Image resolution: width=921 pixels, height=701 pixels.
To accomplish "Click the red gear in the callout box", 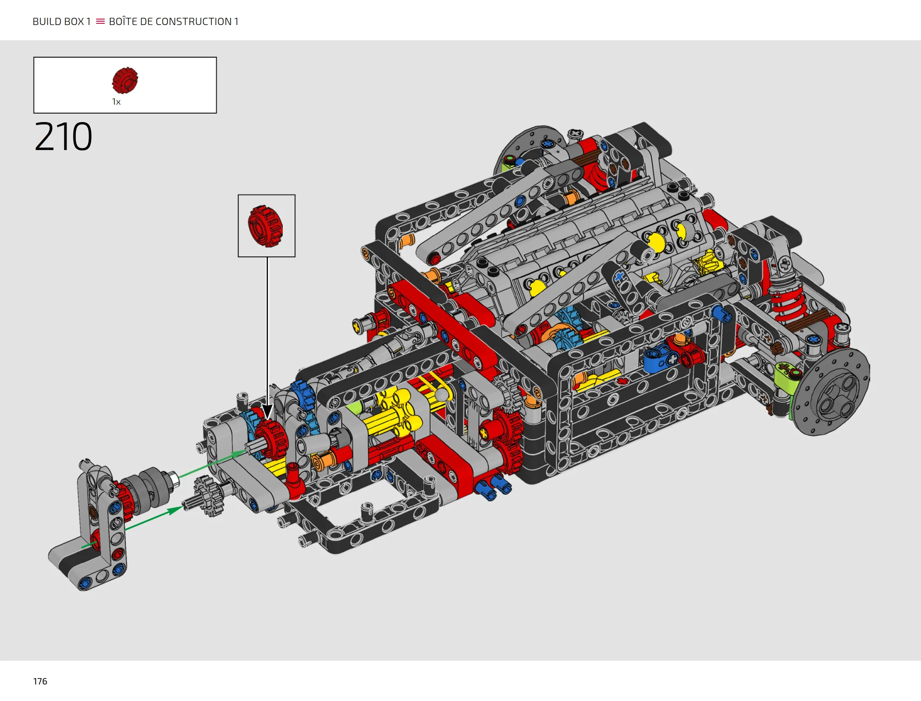I will click(x=266, y=226).
